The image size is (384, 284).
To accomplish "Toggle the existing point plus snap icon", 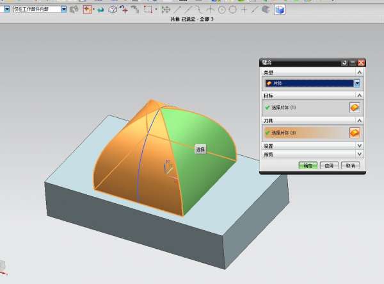I will coord(244,10).
